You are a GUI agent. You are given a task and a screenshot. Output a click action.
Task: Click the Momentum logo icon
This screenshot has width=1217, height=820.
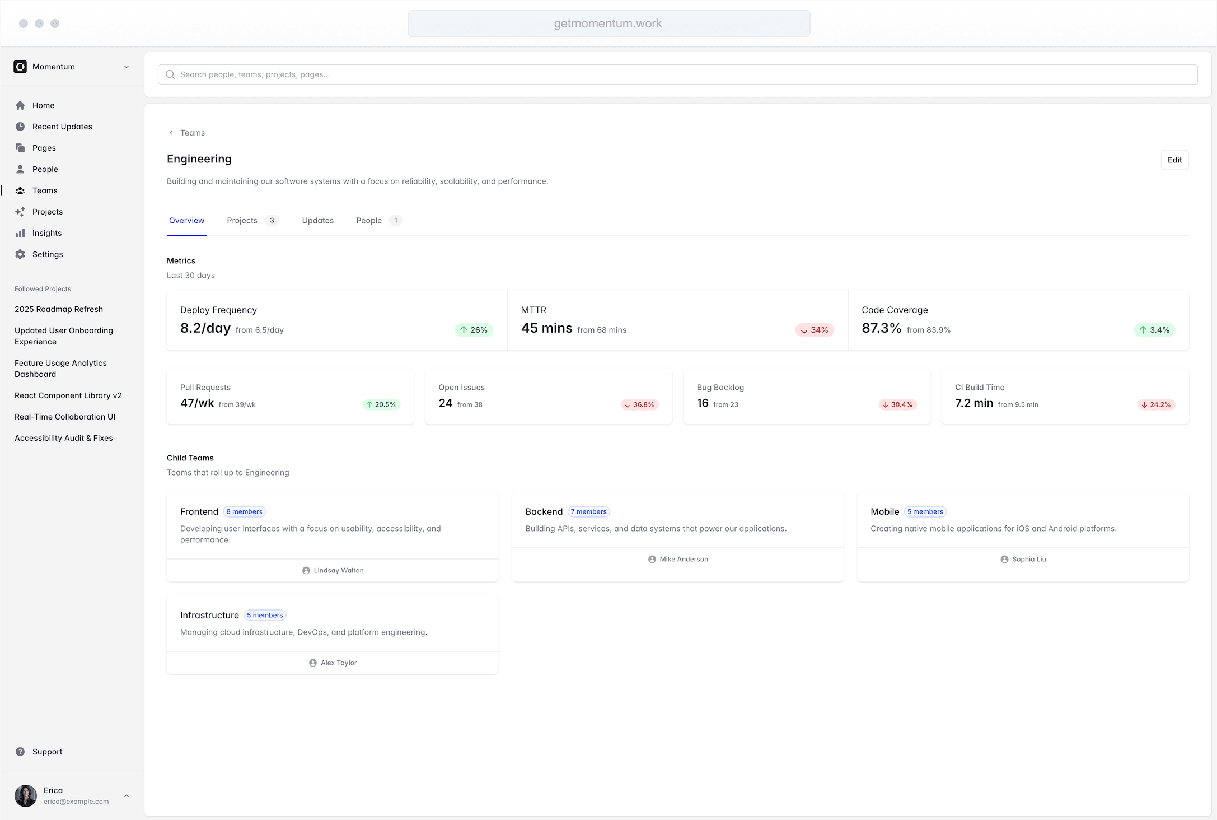[x=20, y=67]
